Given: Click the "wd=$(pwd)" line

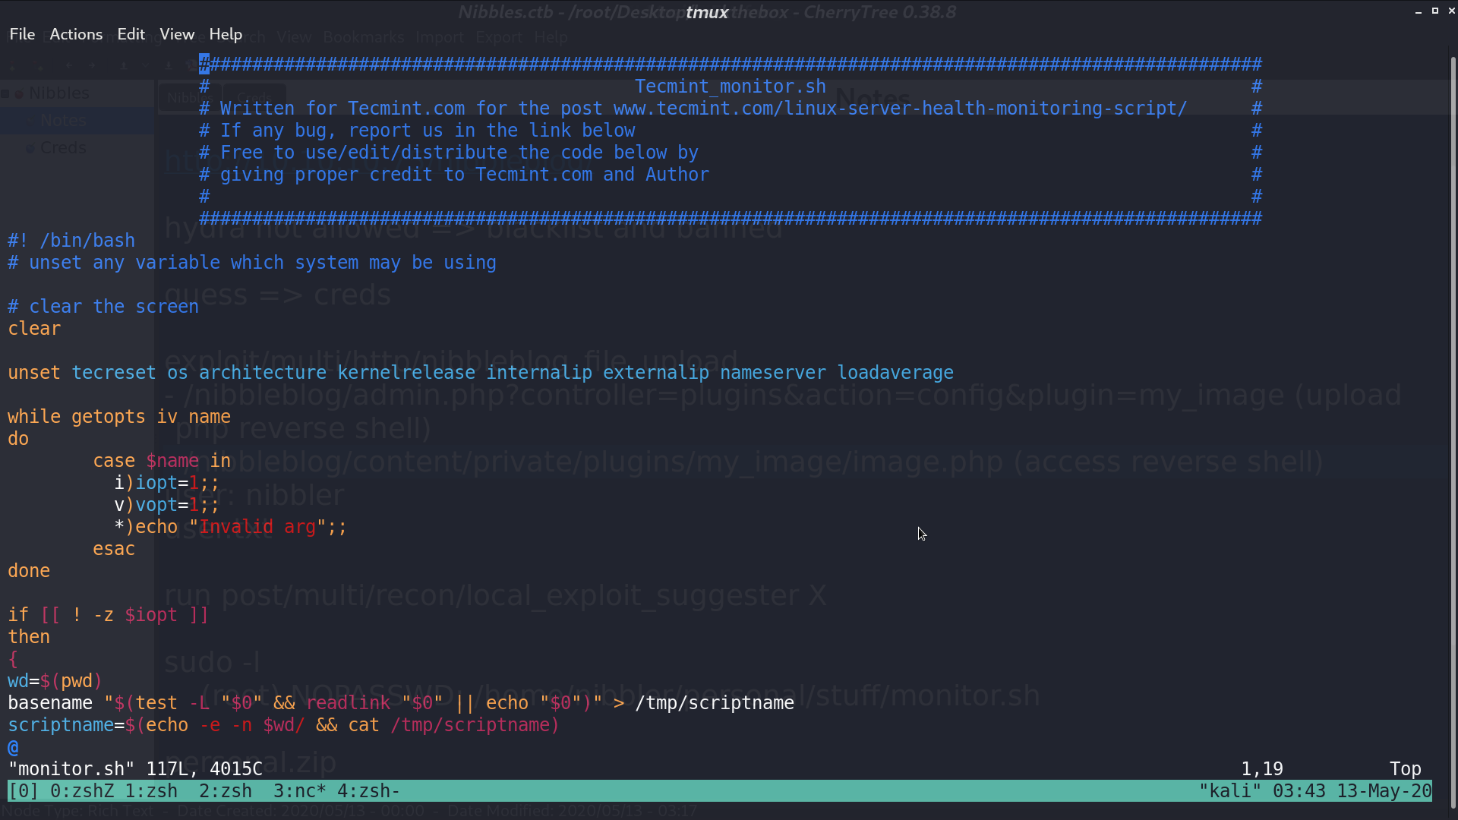Looking at the screenshot, I should pos(55,681).
